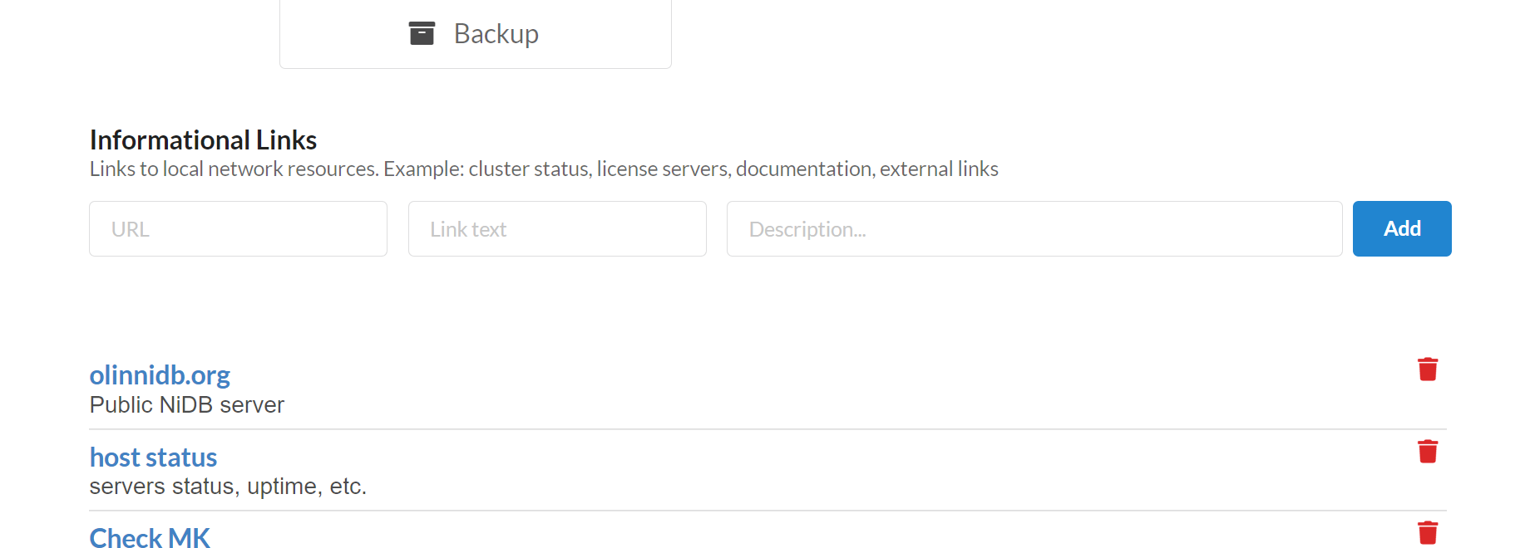
Task: Click the 'Public NiDB server' description text
Action: coord(187,405)
